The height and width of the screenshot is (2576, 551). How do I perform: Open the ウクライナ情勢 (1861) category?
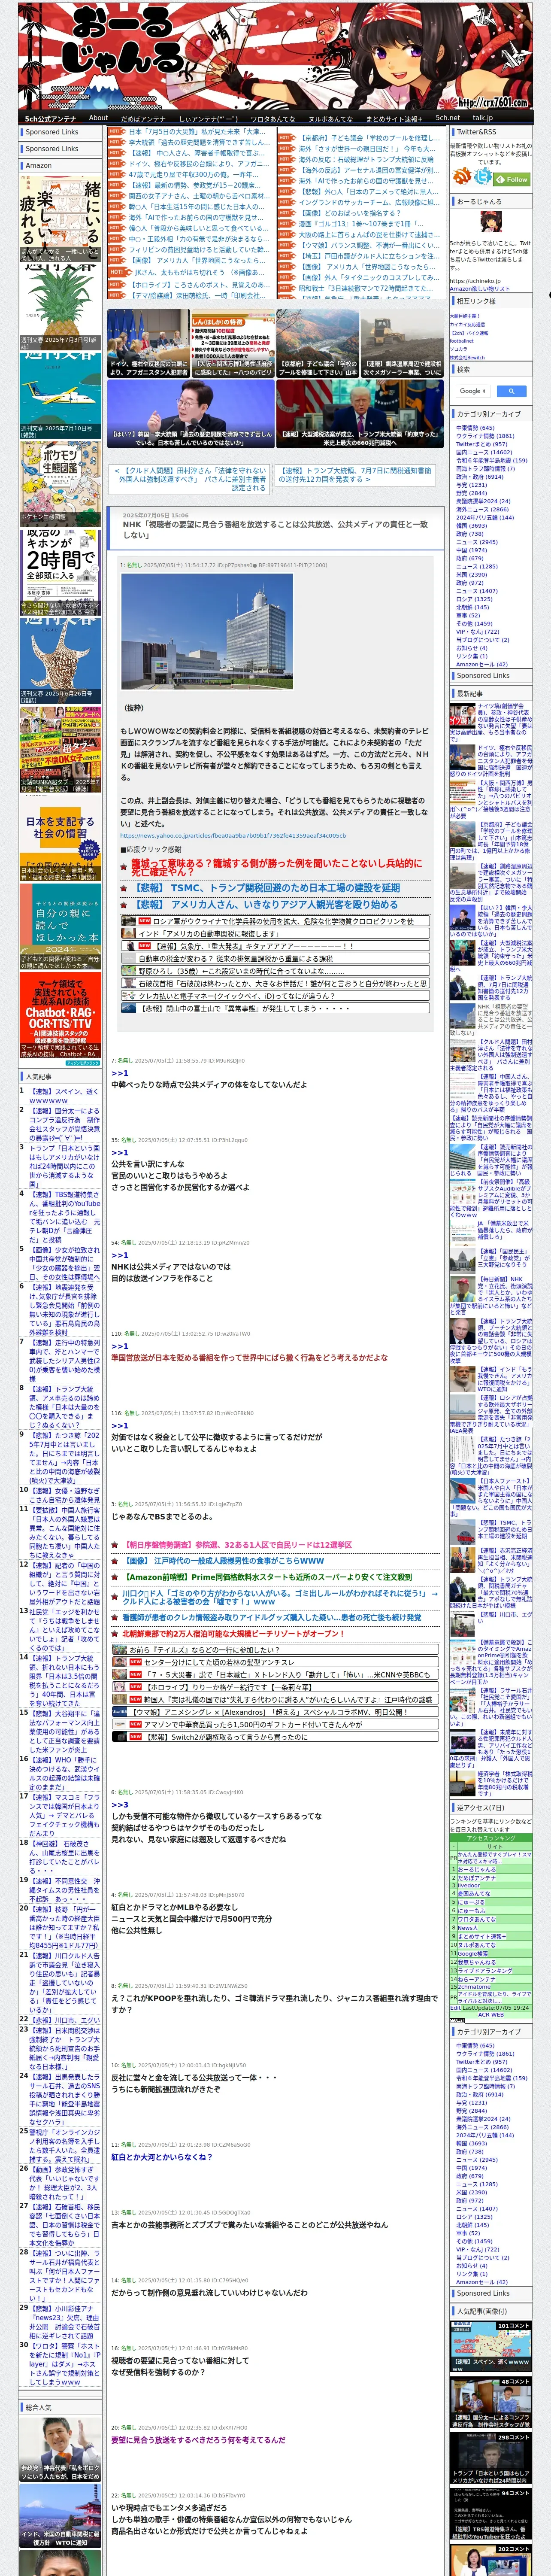click(485, 436)
